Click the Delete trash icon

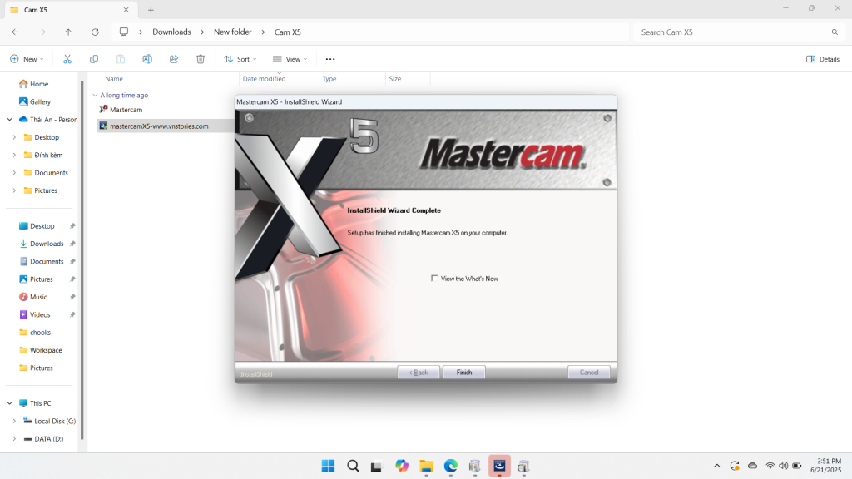point(201,59)
